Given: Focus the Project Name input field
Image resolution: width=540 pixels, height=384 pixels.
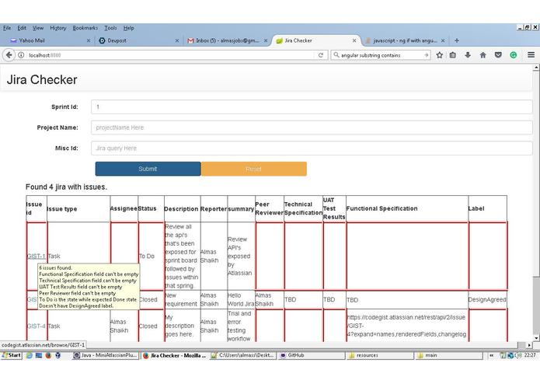Looking at the screenshot, I should 312,127.
